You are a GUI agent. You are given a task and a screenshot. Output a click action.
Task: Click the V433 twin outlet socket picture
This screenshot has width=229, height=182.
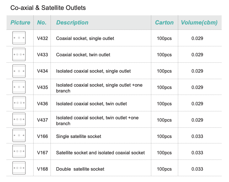coord(19,54)
